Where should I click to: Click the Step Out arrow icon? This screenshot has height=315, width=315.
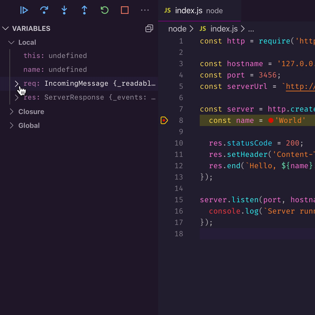point(84,10)
